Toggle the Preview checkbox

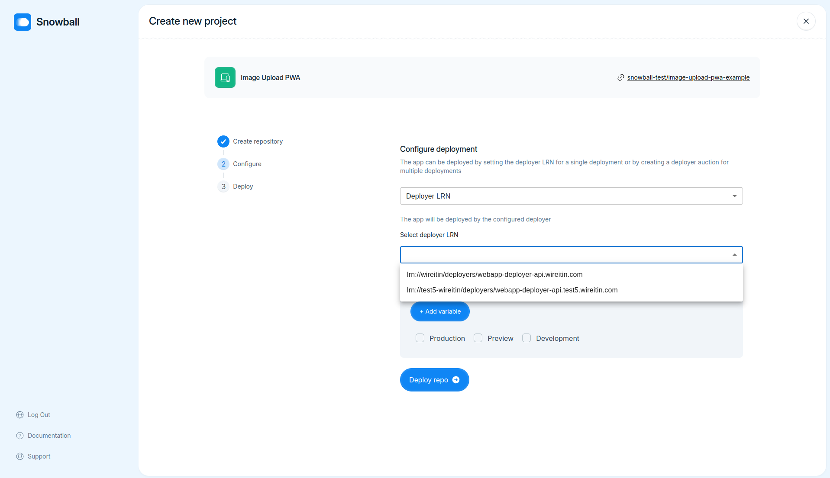coord(478,338)
